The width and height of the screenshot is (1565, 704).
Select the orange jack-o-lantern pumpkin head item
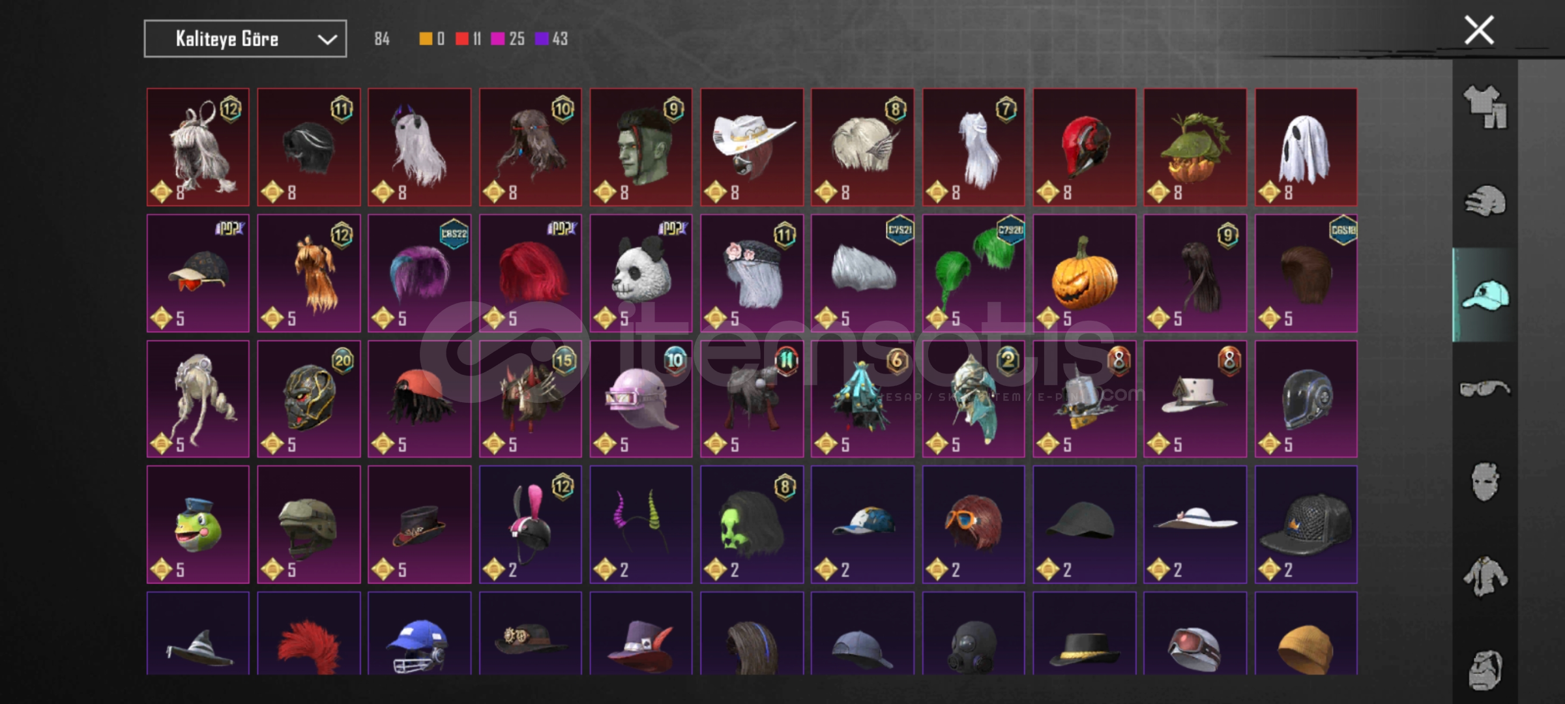[1085, 273]
